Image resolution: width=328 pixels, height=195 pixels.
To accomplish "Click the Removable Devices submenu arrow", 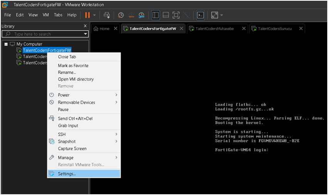I will click(x=116, y=102).
